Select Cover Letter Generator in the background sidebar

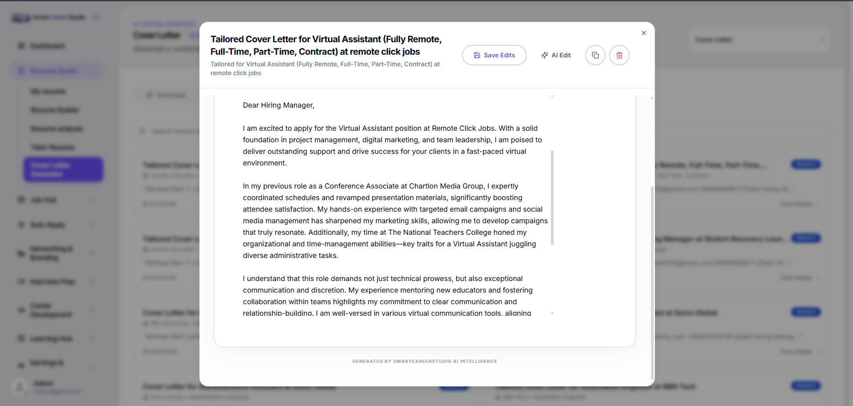pos(63,169)
